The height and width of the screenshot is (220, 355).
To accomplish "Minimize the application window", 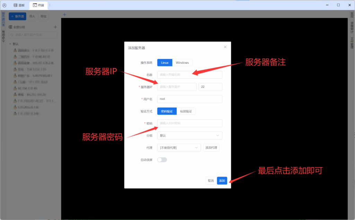I will pyautogui.click(x=327, y=5).
